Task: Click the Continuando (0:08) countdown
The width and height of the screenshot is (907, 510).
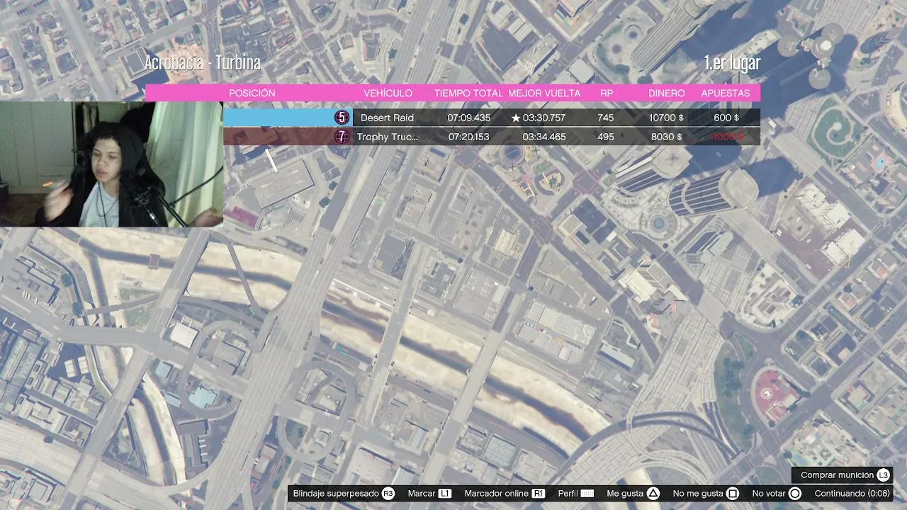Action: 852,494
